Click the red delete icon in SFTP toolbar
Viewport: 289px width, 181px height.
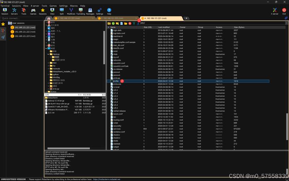click(x=130, y=23)
